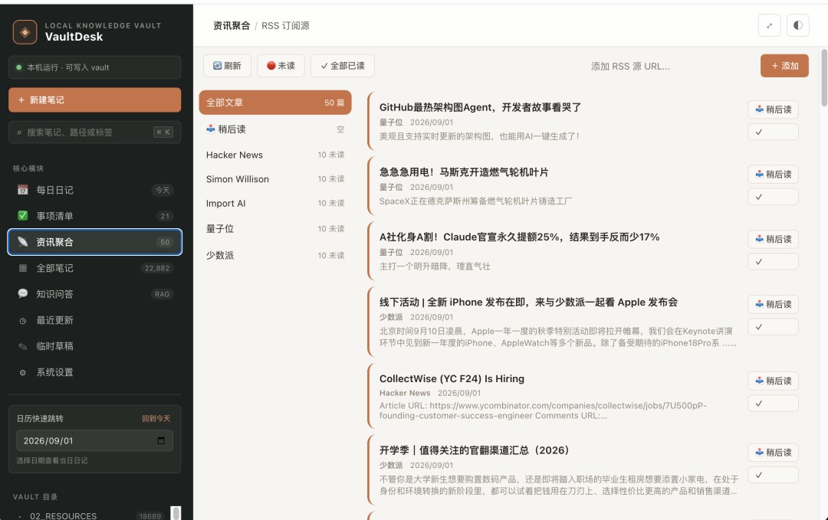Open the calendar picker icon in date field
This screenshot has width=828, height=520.
click(x=161, y=440)
